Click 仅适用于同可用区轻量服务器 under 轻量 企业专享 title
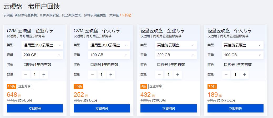This screenshot has width=273, height=118. [161, 36]
